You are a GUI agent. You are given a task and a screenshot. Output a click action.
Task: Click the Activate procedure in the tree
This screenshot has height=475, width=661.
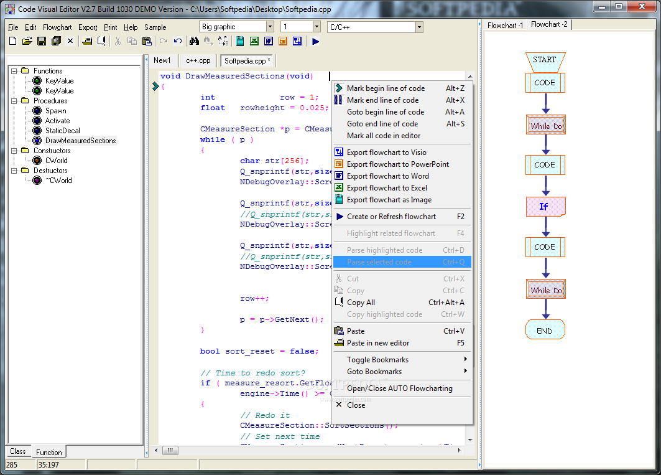pos(57,121)
